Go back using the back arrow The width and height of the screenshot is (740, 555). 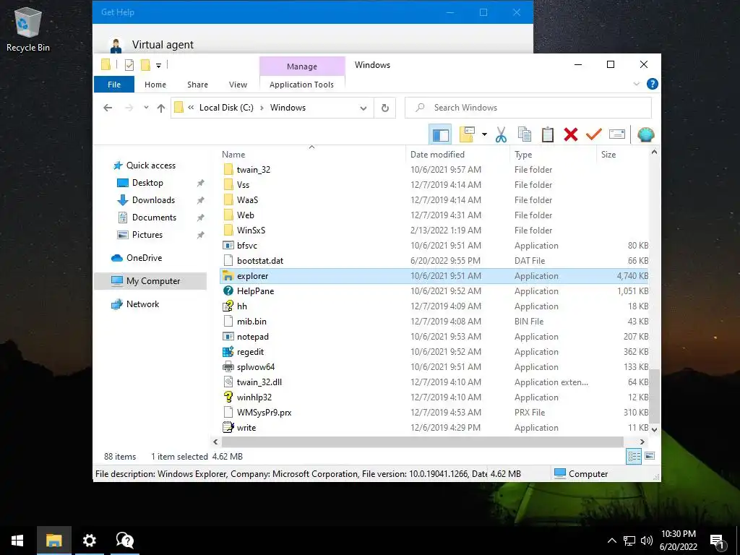pos(108,108)
